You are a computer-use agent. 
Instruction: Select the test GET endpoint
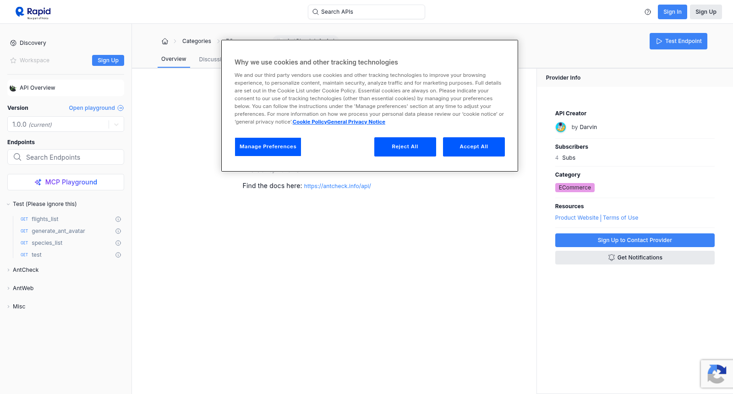coord(37,255)
